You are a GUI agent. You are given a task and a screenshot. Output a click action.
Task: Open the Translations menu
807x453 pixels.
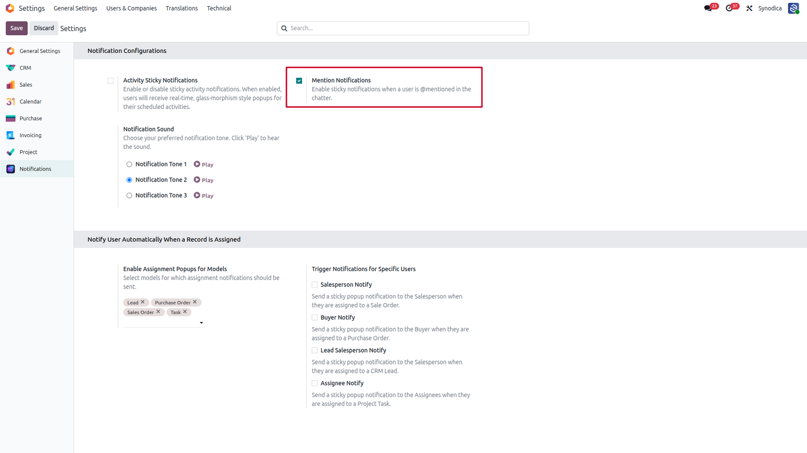coord(182,8)
